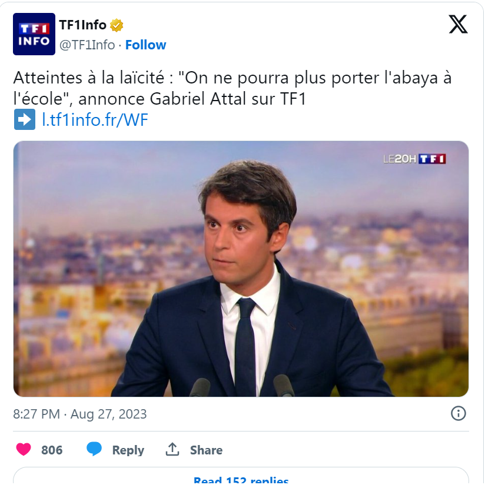Click the TF1Info display name
Screen dimensions: 485x485
click(82, 25)
